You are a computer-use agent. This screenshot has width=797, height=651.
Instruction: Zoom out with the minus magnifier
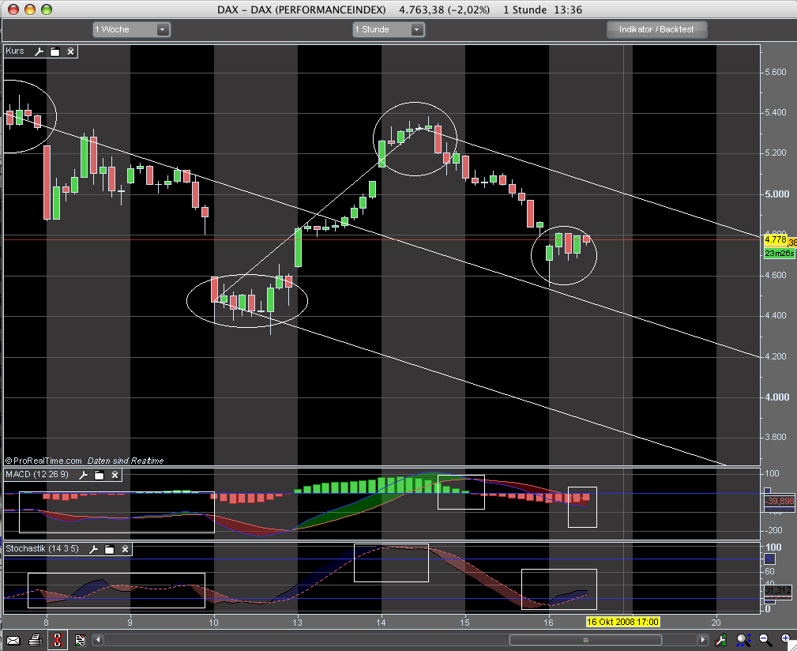765,640
